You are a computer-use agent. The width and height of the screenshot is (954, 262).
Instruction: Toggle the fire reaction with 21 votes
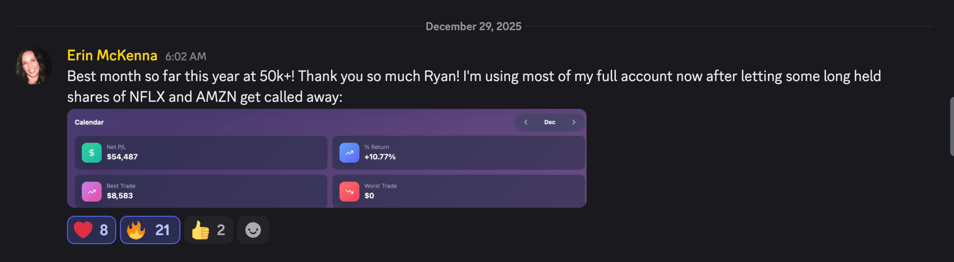[x=150, y=230]
